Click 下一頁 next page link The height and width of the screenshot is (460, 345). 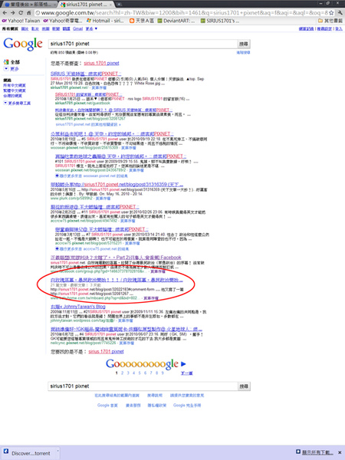[187, 373]
